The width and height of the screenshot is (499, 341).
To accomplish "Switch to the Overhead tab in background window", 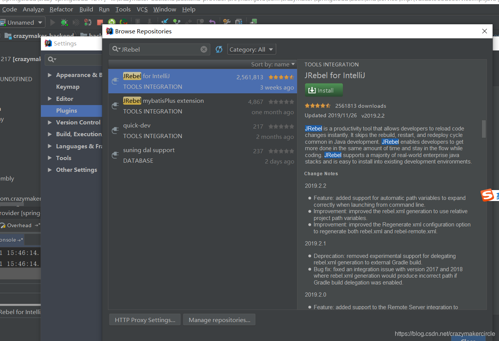I will tap(19, 225).
